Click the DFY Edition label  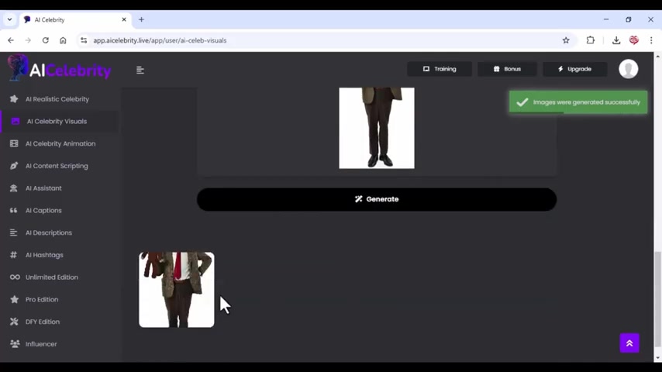pyautogui.click(x=43, y=322)
